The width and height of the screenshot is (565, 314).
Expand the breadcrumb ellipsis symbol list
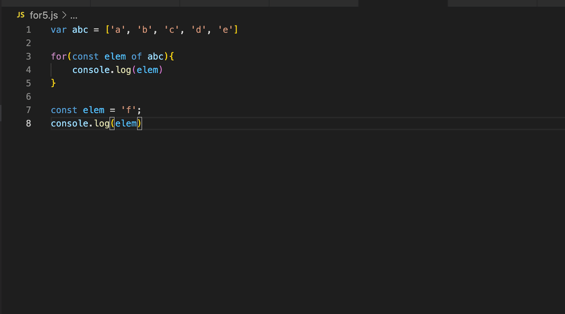coord(74,16)
